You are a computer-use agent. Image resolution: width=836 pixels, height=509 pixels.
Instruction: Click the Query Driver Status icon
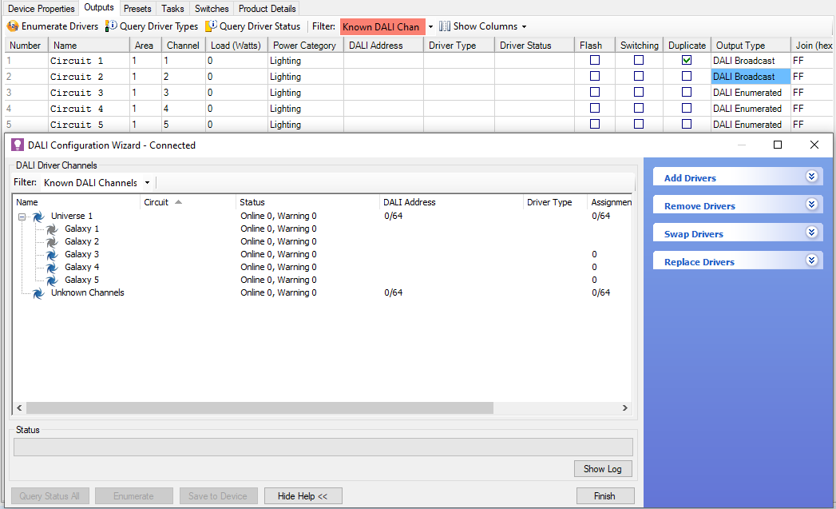212,26
